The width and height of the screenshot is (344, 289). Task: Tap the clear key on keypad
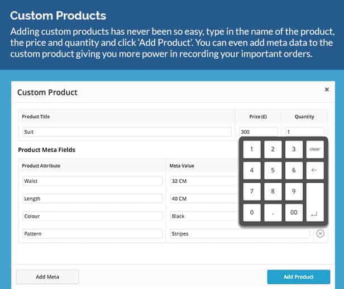pyautogui.click(x=315, y=149)
